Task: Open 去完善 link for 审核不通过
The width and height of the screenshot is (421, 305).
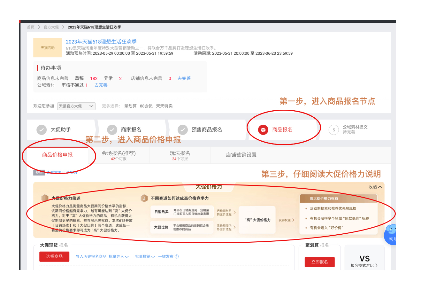Action: click(x=101, y=85)
